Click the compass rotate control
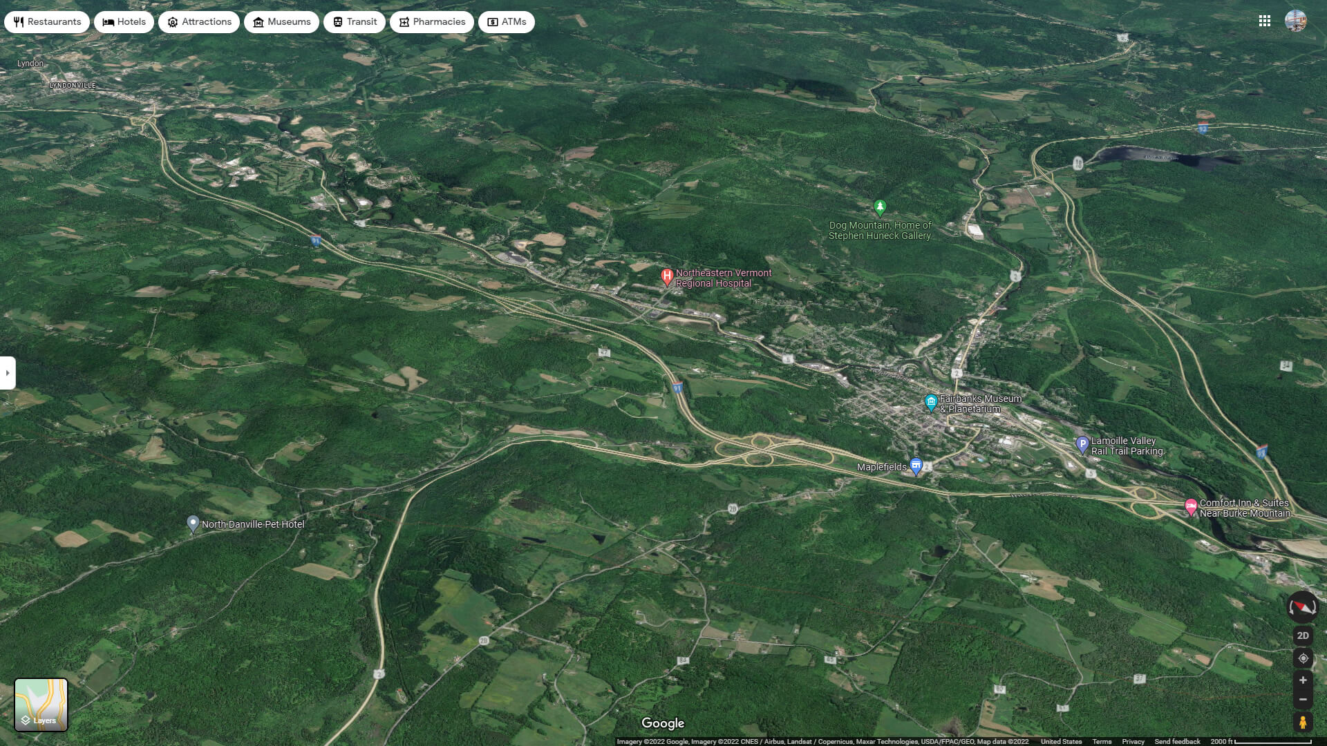 (1302, 608)
